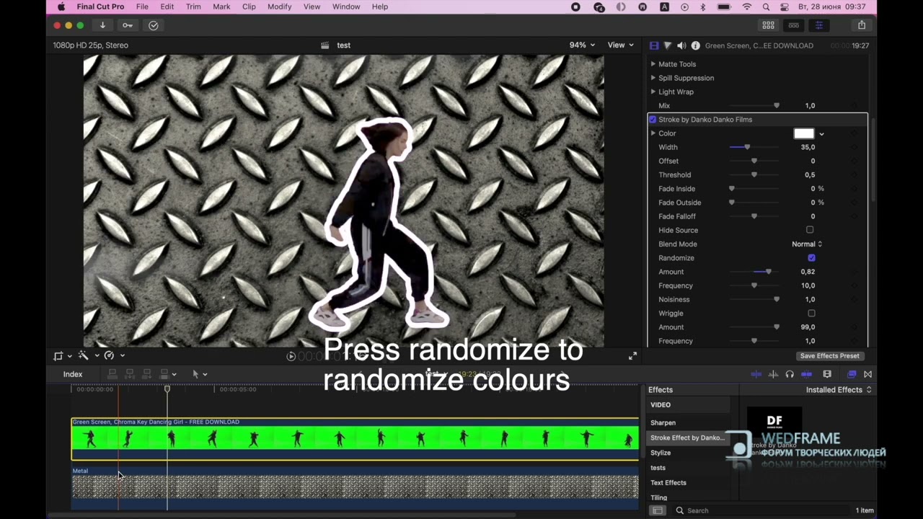Open the retime speedometer menu
This screenshot has height=519, width=923.
[112, 355]
